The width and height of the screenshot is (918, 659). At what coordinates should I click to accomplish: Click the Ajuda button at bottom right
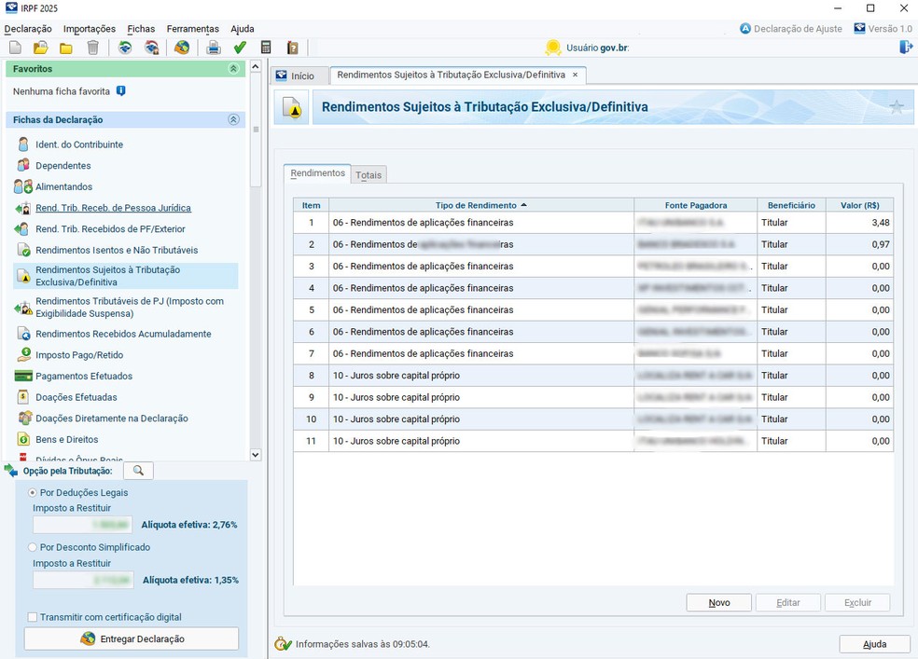point(875,644)
